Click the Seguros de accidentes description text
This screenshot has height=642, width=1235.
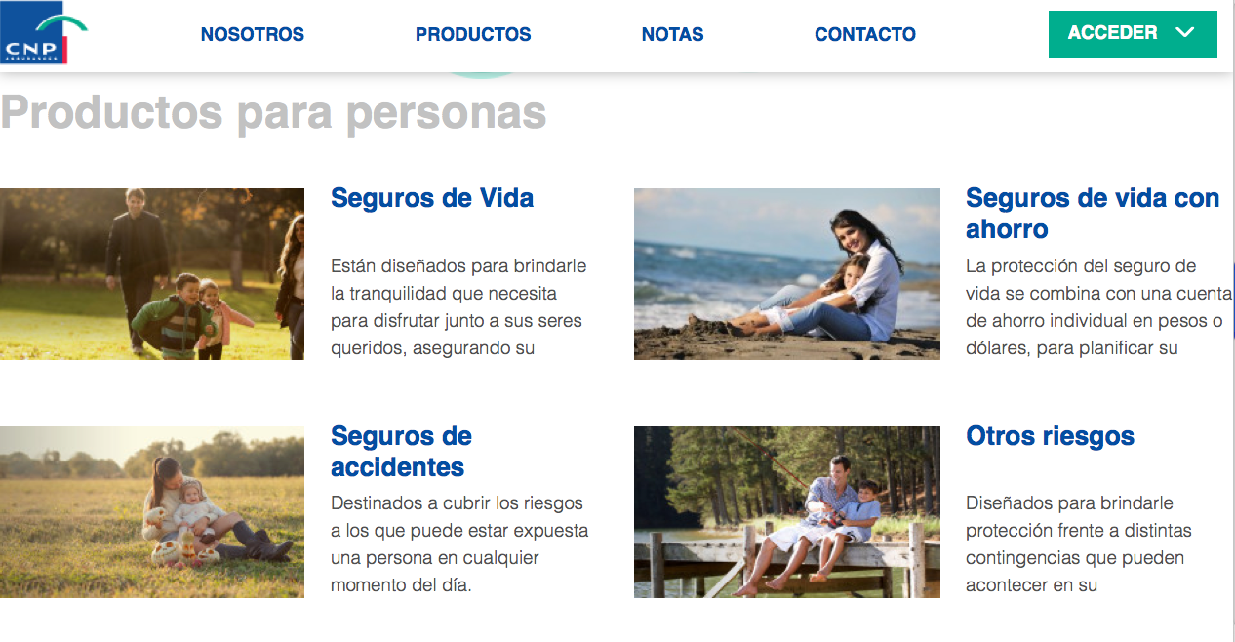(x=459, y=544)
